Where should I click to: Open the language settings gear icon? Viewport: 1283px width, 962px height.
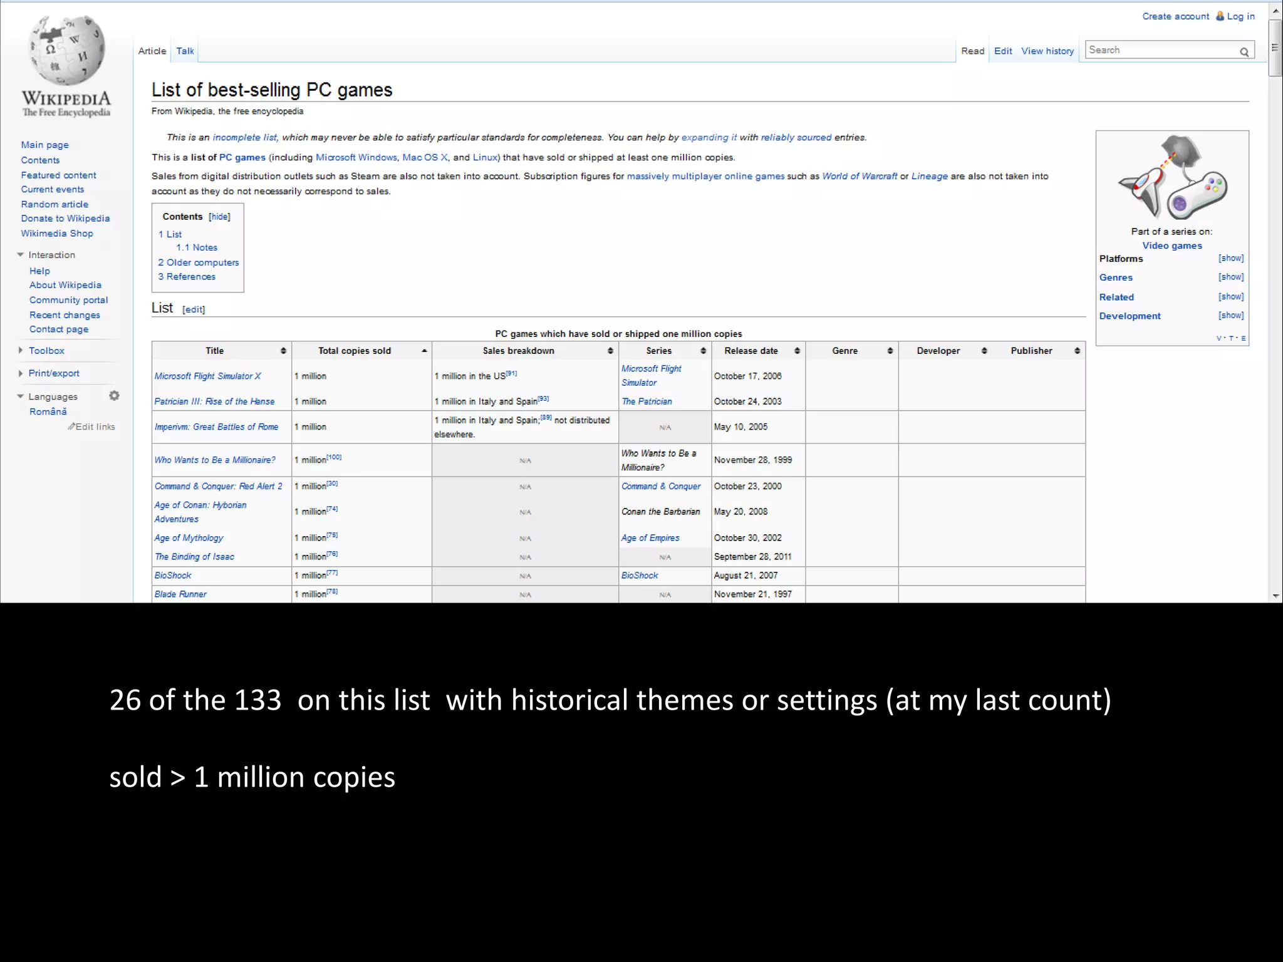[114, 396]
